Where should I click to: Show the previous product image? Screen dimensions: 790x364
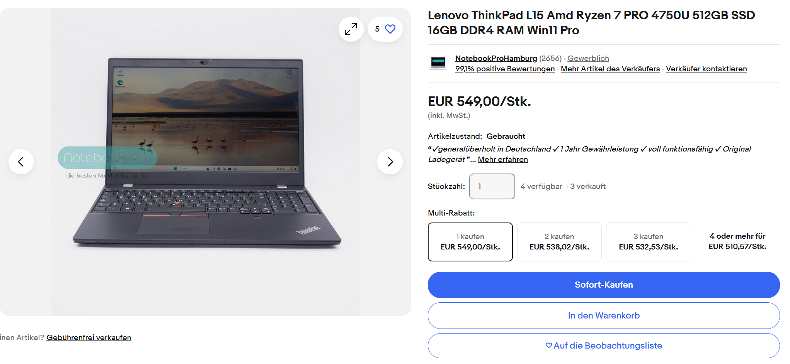click(21, 162)
